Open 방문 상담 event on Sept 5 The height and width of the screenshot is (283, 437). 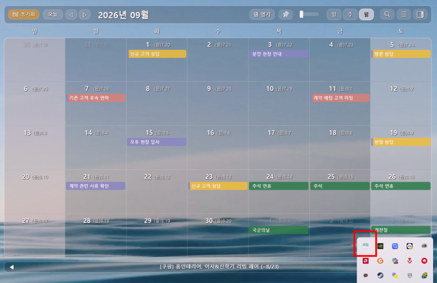pos(401,54)
